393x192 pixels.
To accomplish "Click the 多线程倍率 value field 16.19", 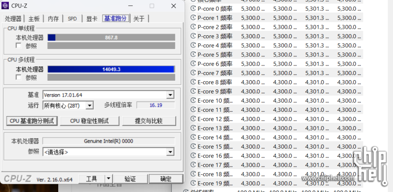I will (156, 105).
